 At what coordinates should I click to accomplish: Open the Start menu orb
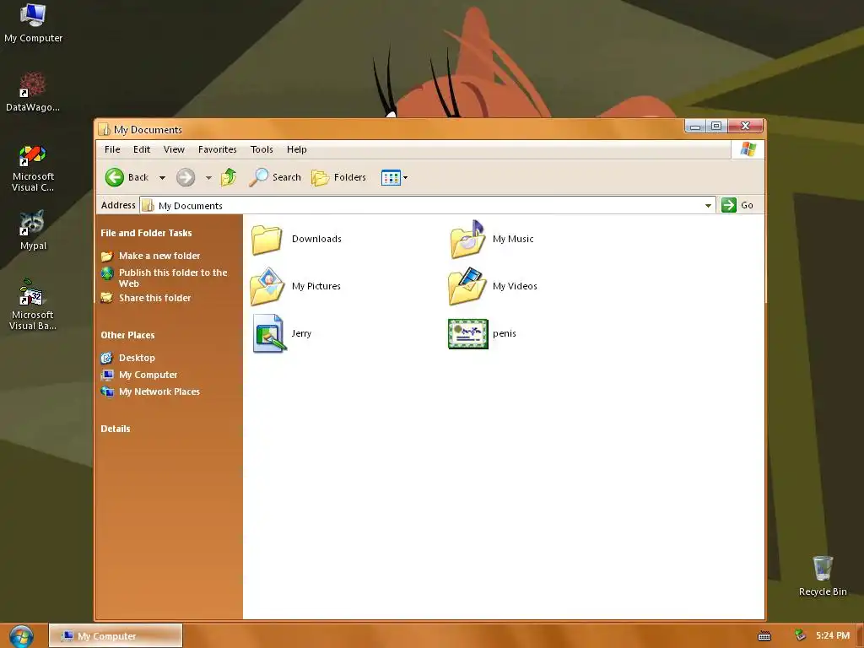pyautogui.click(x=21, y=636)
